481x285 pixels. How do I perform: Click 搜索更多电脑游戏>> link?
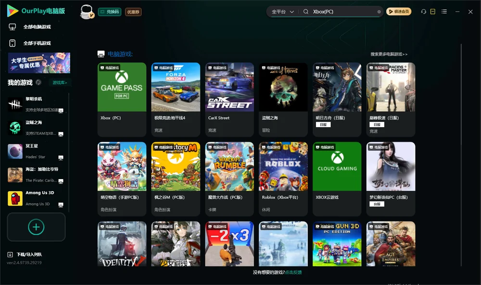(389, 54)
